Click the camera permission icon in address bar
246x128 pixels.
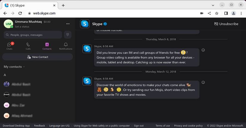[202, 13]
